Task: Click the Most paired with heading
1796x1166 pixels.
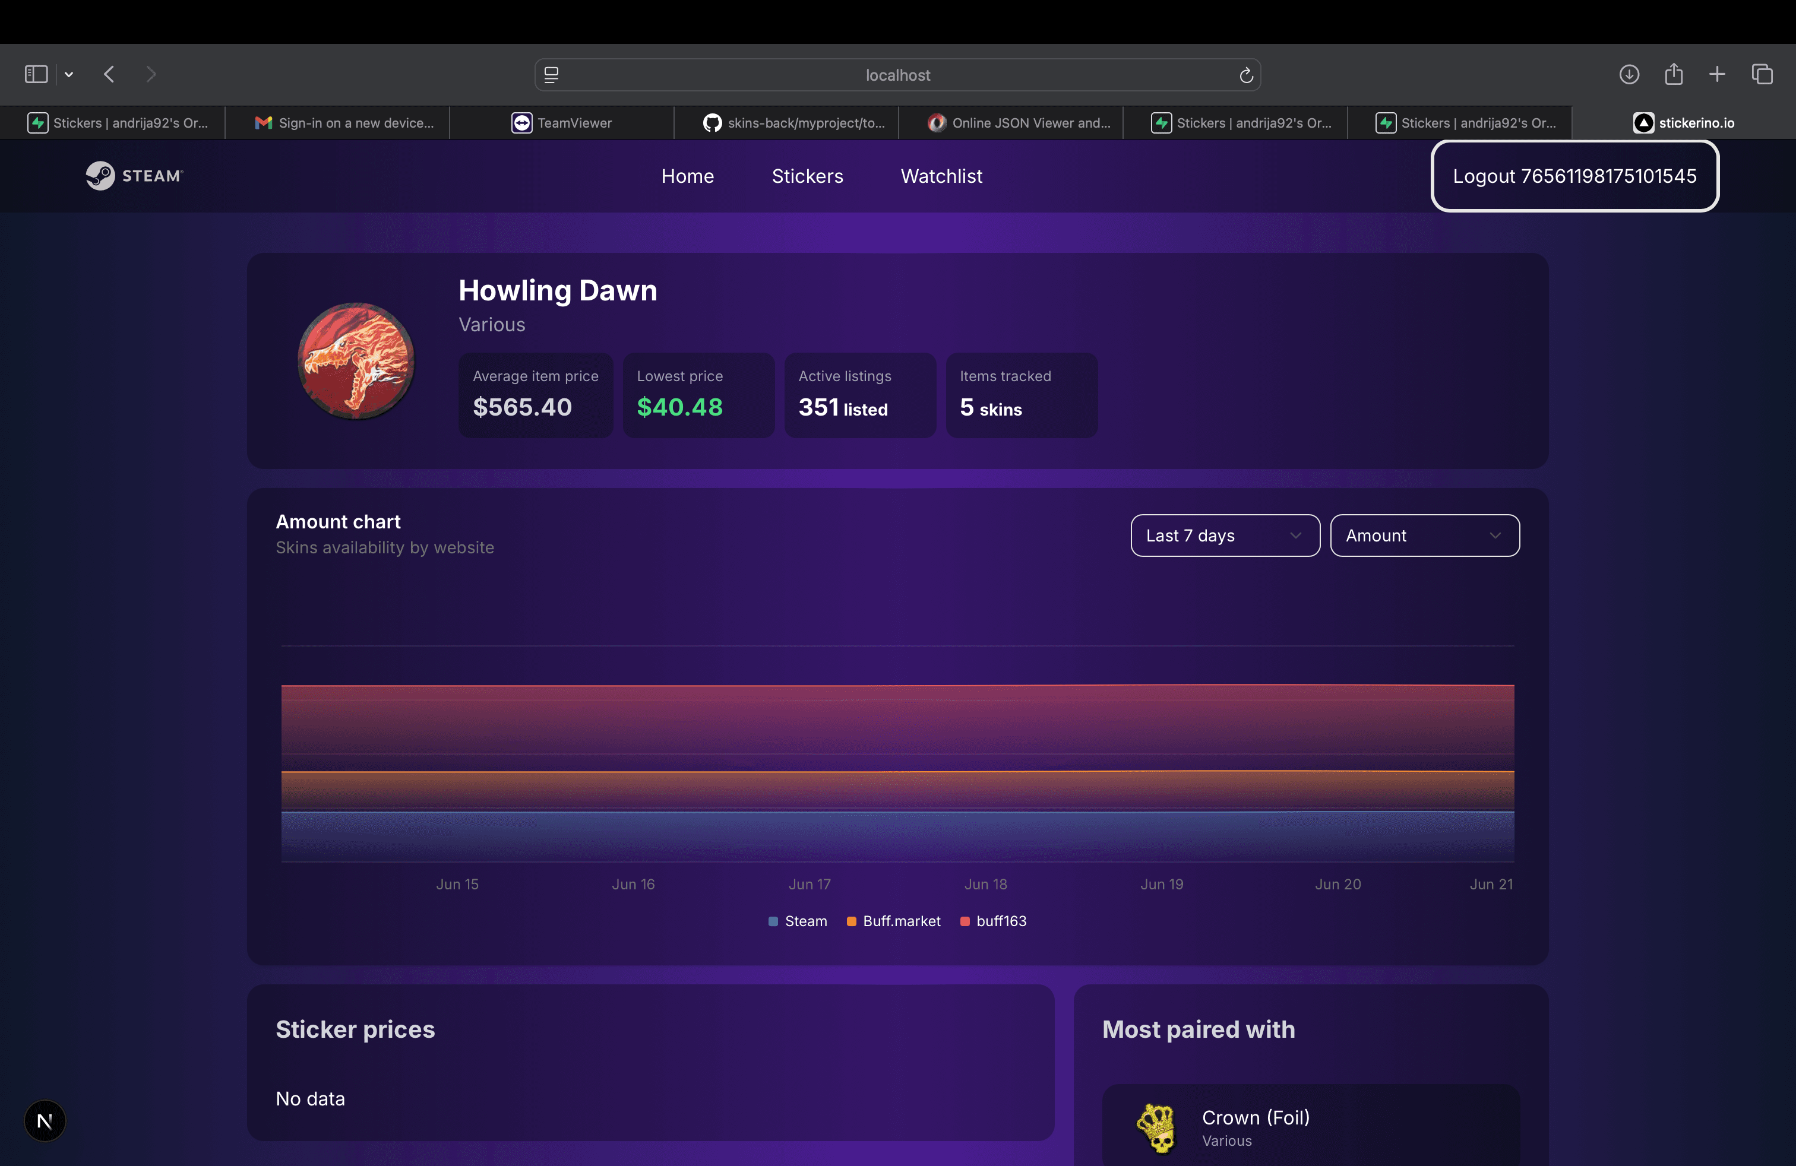Action: [1199, 1029]
